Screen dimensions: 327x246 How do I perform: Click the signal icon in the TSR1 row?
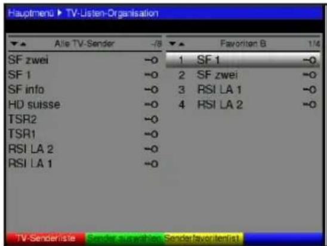(x=152, y=134)
